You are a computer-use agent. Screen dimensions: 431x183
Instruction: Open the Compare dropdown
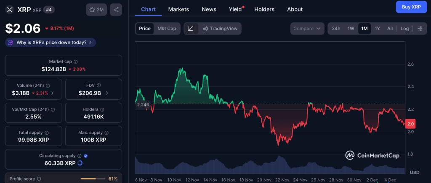click(x=307, y=29)
